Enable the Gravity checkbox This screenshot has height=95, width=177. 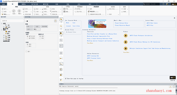tap(26, 51)
